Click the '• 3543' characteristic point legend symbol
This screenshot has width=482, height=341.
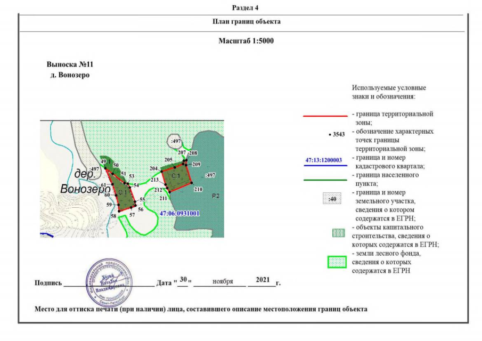pos(337,134)
